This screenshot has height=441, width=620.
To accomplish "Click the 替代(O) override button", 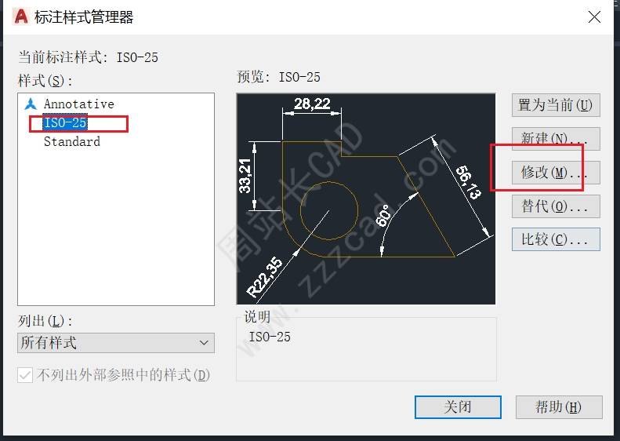I will pyautogui.click(x=556, y=206).
